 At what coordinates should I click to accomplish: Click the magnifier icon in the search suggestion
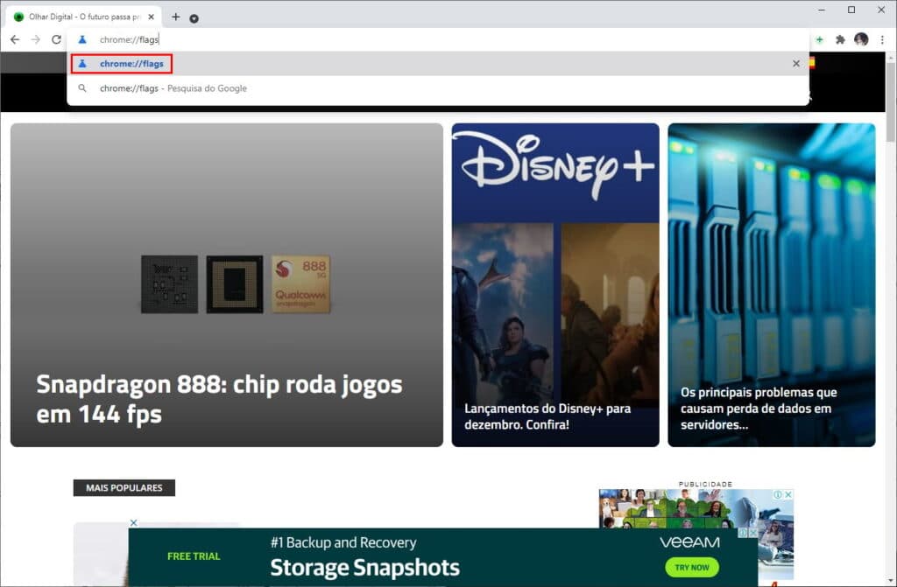click(x=82, y=88)
